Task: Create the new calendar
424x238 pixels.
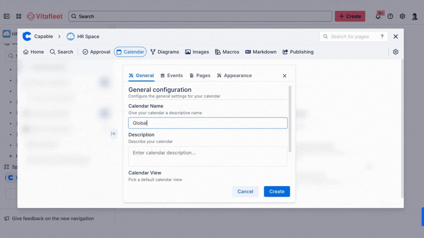Action: (x=277, y=191)
